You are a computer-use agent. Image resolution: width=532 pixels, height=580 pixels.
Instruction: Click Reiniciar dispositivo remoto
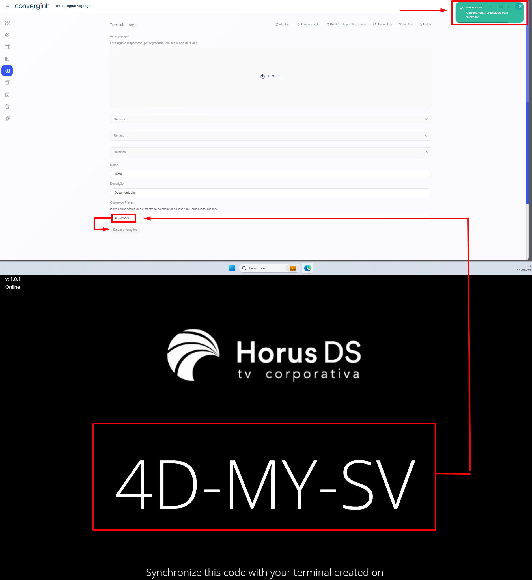[x=346, y=25]
